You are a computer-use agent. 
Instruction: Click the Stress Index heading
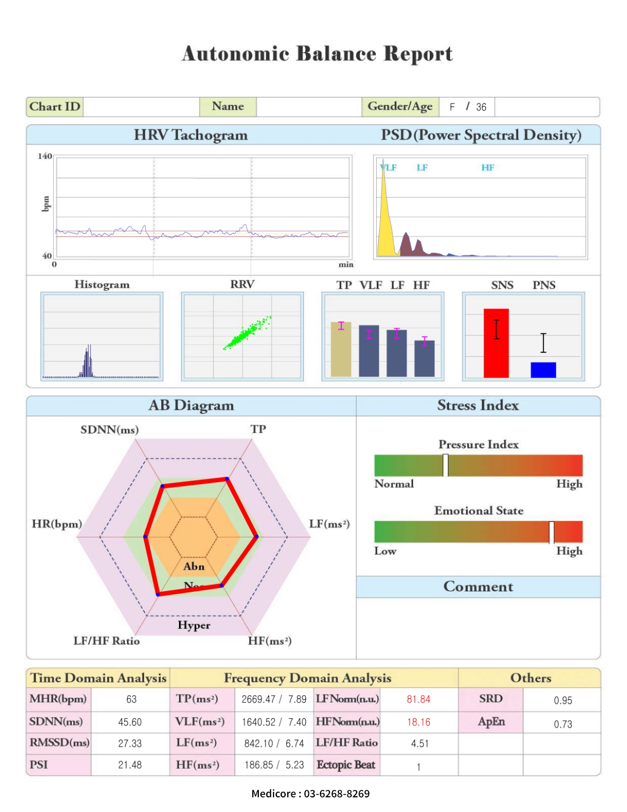point(478,405)
